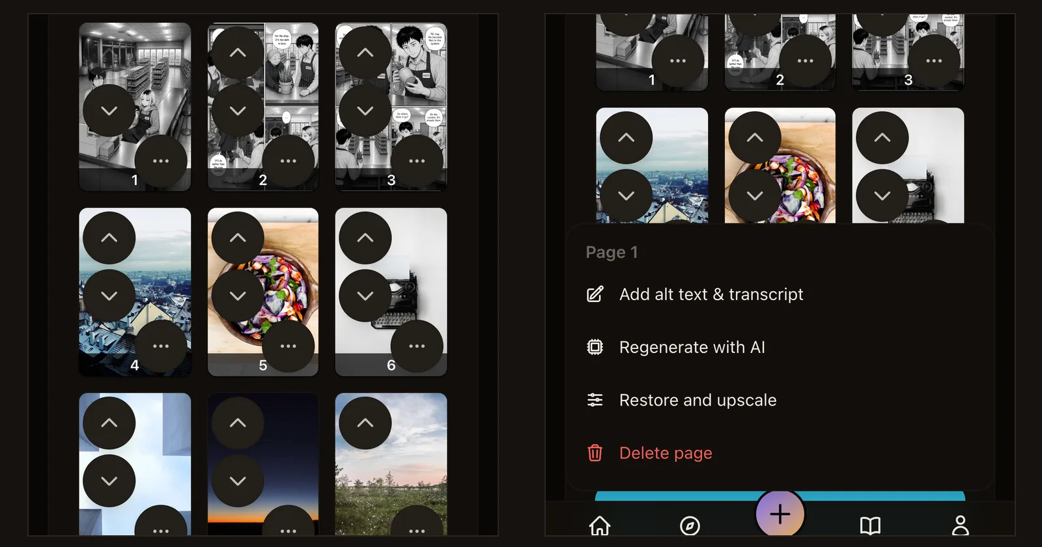
Task: Move page 2 up in left mockup
Action: (238, 53)
